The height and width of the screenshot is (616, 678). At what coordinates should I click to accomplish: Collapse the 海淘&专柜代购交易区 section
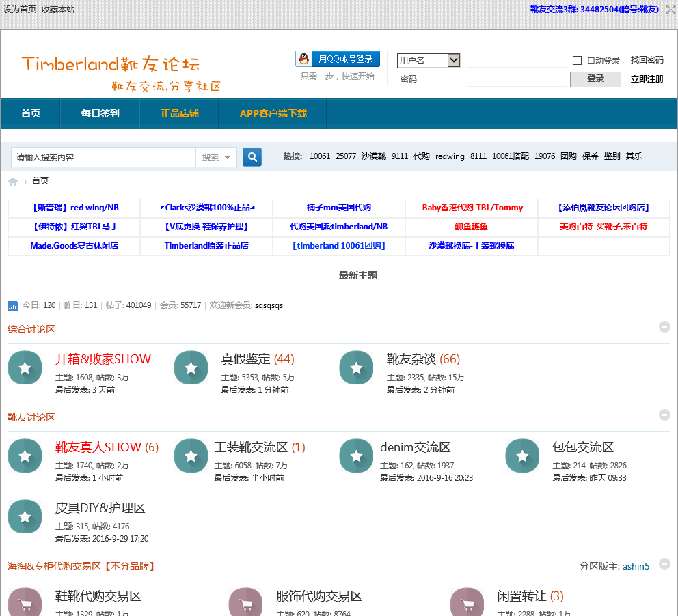click(x=664, y=563)
